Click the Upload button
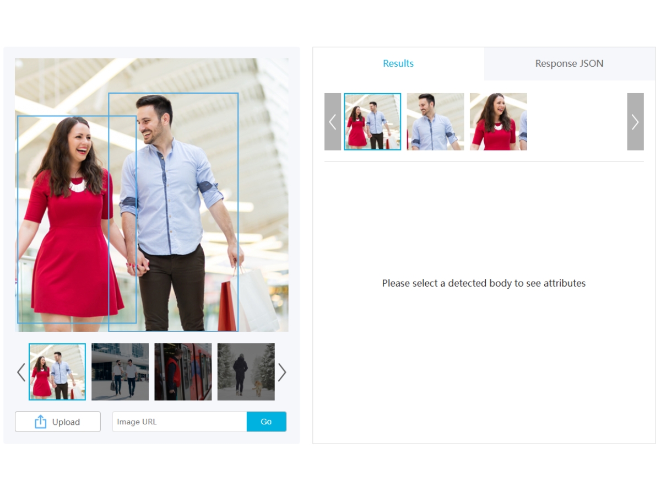The width and height of the screenshot is (661, 496). (x=58, y=422)
